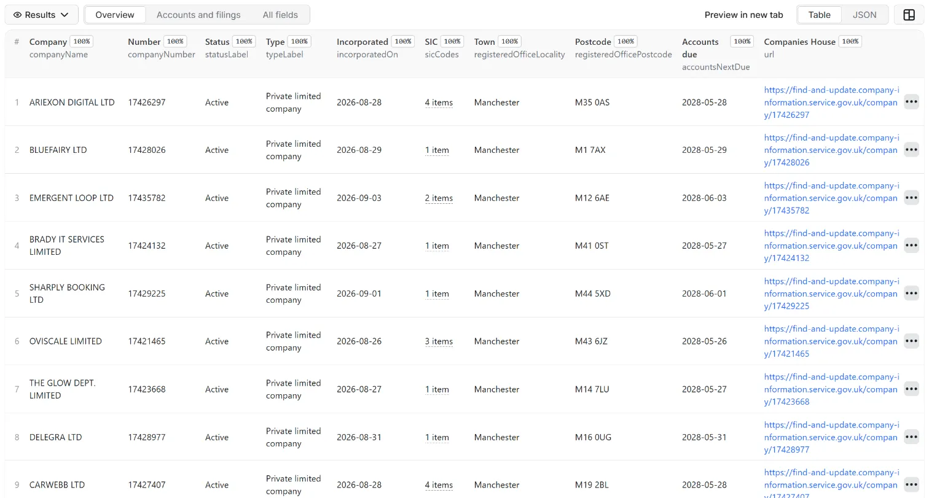
Task: Open the more options menu for BLUEFAIRY LTD
Action: 911,150
